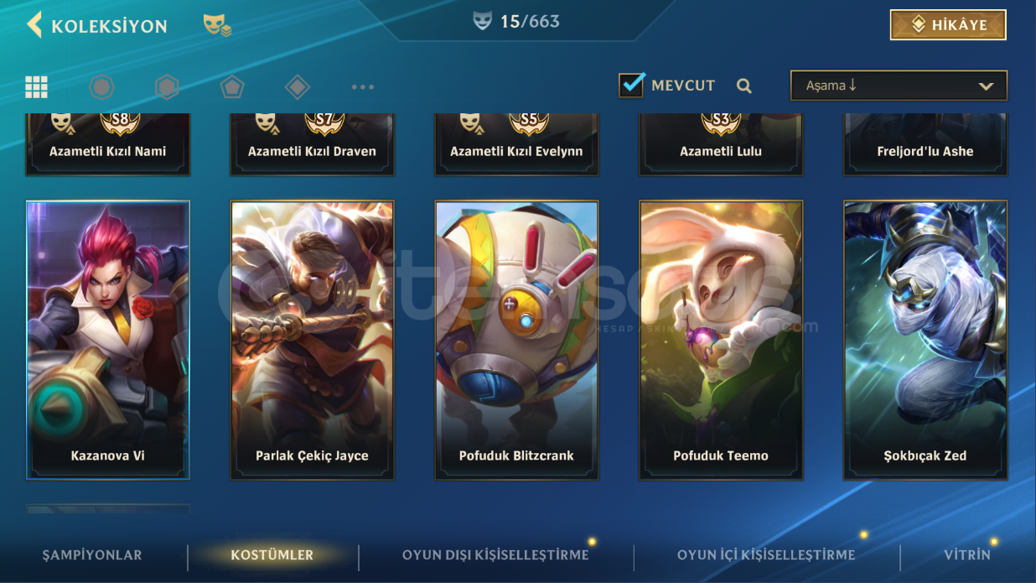Go back using the Koleksiyon arrow
Viewport: 1036px width, 583px height.
(x=34, y=25)
